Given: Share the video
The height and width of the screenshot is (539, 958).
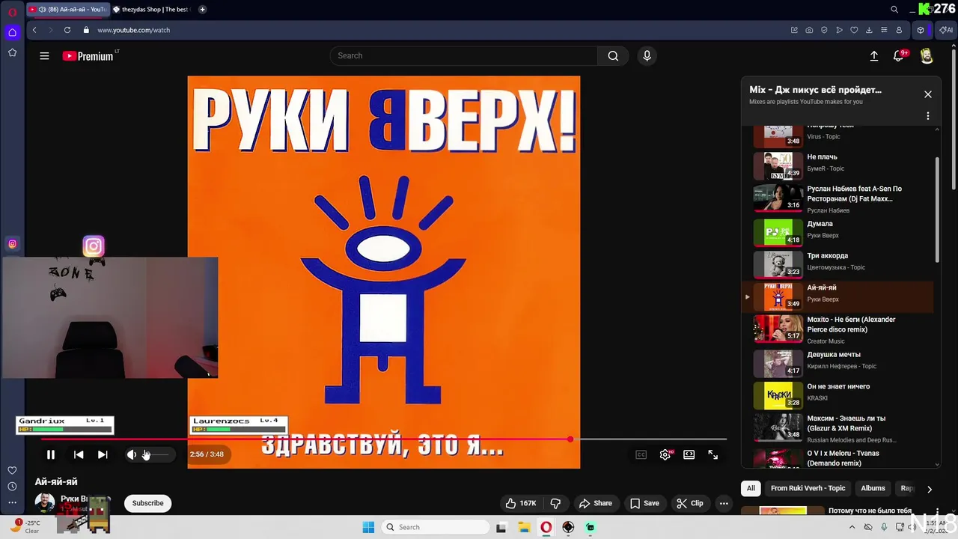Looking at the screenshot, I should coord(596,503).
